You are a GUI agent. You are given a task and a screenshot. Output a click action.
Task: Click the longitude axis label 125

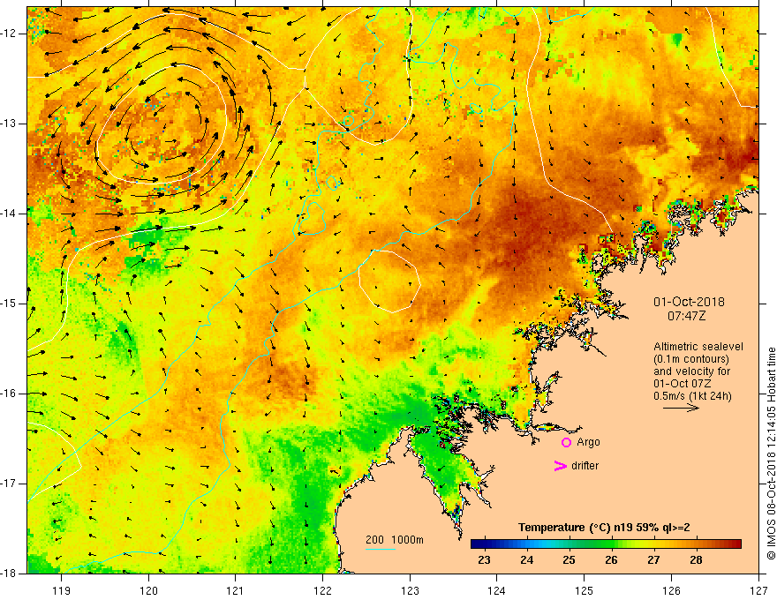[585, 590]
